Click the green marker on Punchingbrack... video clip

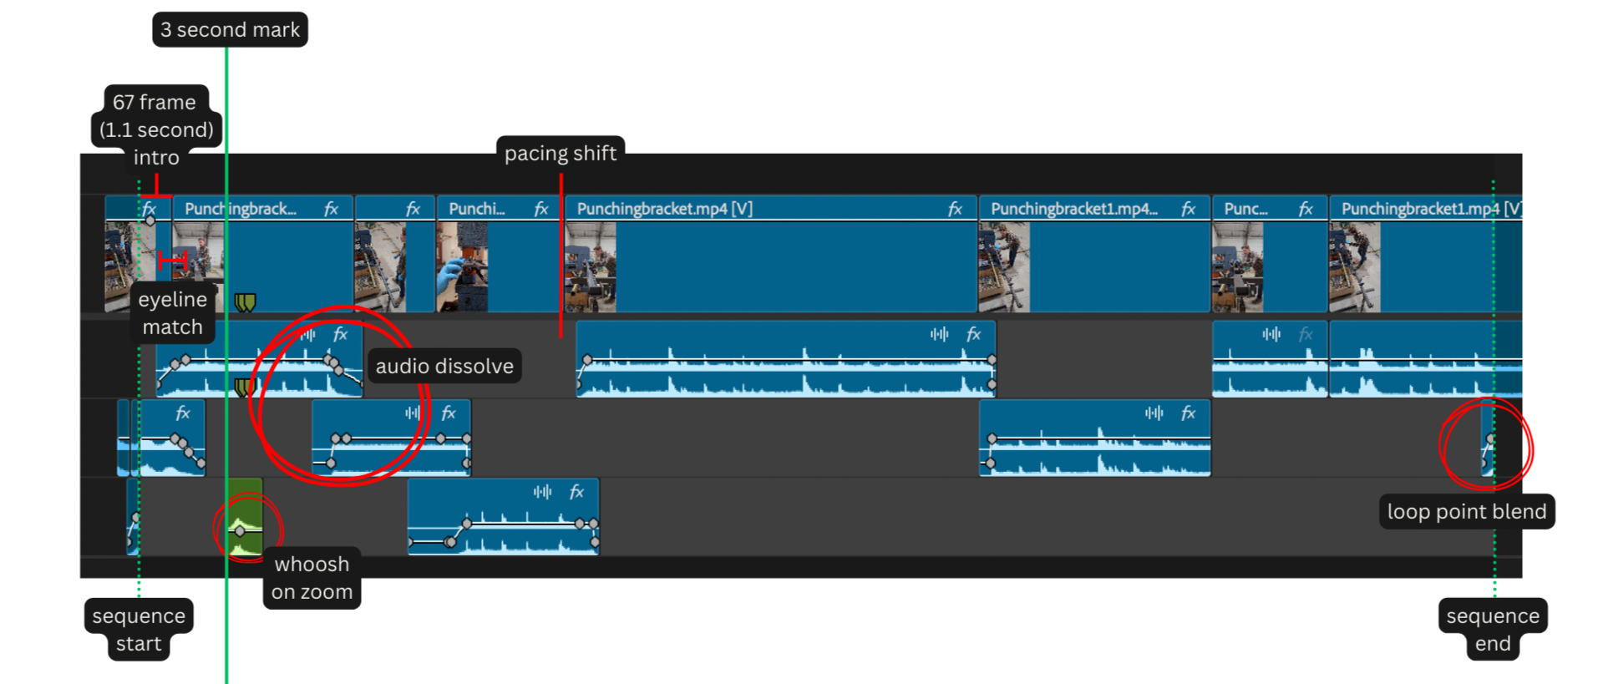pos(245,301)
